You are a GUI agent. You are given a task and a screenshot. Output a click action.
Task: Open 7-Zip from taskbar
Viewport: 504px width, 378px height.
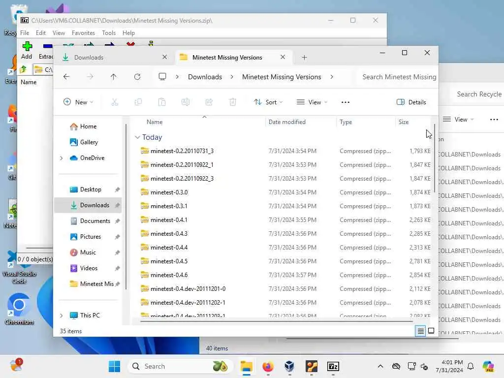(x=333, y=366)
